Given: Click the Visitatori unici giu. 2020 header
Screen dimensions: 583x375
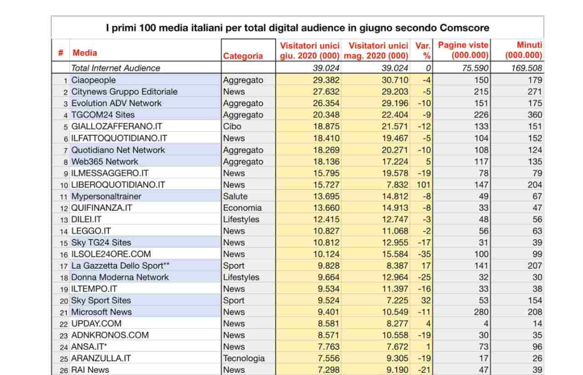Looking at the screenshot, I should [x=310, y=51].
